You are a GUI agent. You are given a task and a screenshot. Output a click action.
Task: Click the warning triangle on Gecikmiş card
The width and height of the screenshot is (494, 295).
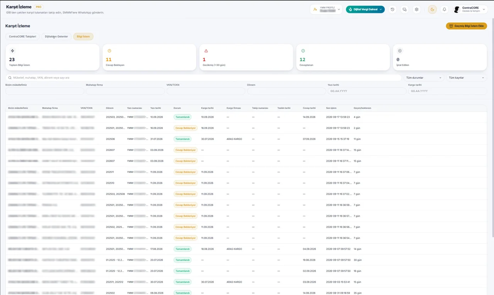[206, 51]
